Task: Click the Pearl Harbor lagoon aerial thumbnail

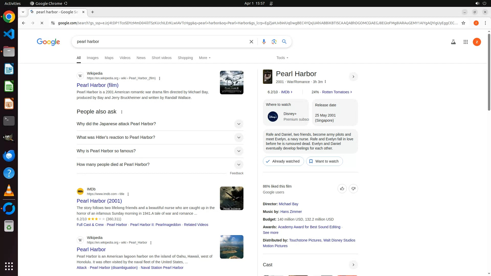Action: click(231, 247)
